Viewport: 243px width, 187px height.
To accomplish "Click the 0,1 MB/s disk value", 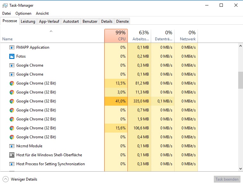I will coord(165,101).
